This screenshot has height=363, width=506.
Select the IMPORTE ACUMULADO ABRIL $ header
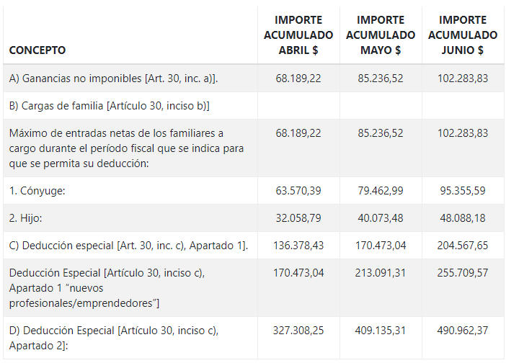pos(298,35)
